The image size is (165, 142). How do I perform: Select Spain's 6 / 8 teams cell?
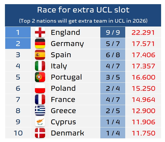coord(113,55)
